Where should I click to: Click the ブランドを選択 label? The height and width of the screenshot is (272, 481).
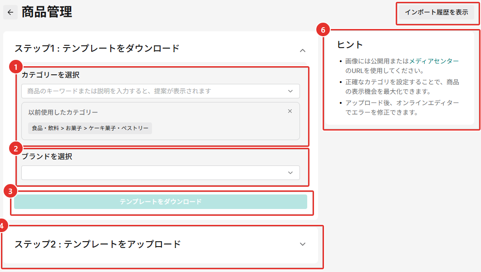coord(47,156)
